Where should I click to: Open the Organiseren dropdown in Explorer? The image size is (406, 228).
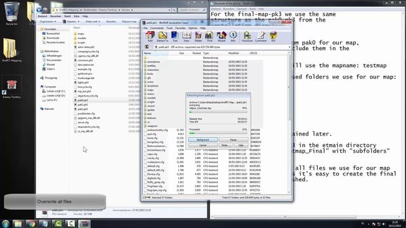click(x=48, y=22)
